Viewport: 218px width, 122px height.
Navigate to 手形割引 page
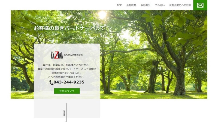coord(145,5)
